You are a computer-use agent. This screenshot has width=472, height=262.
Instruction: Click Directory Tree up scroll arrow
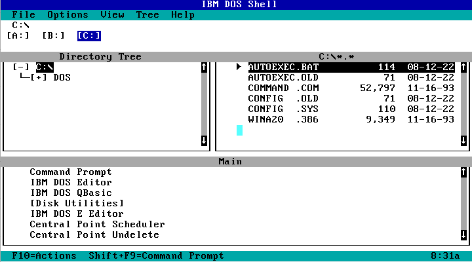[x=204, y=67]
